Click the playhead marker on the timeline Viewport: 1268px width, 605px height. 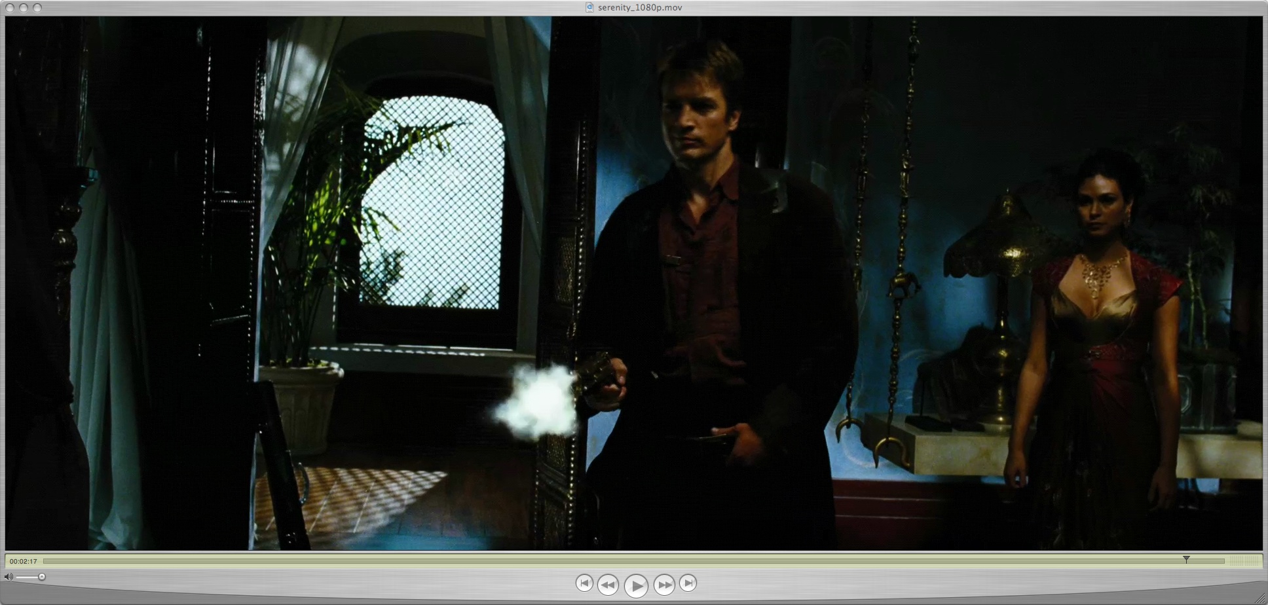[x=1186, y=559]
